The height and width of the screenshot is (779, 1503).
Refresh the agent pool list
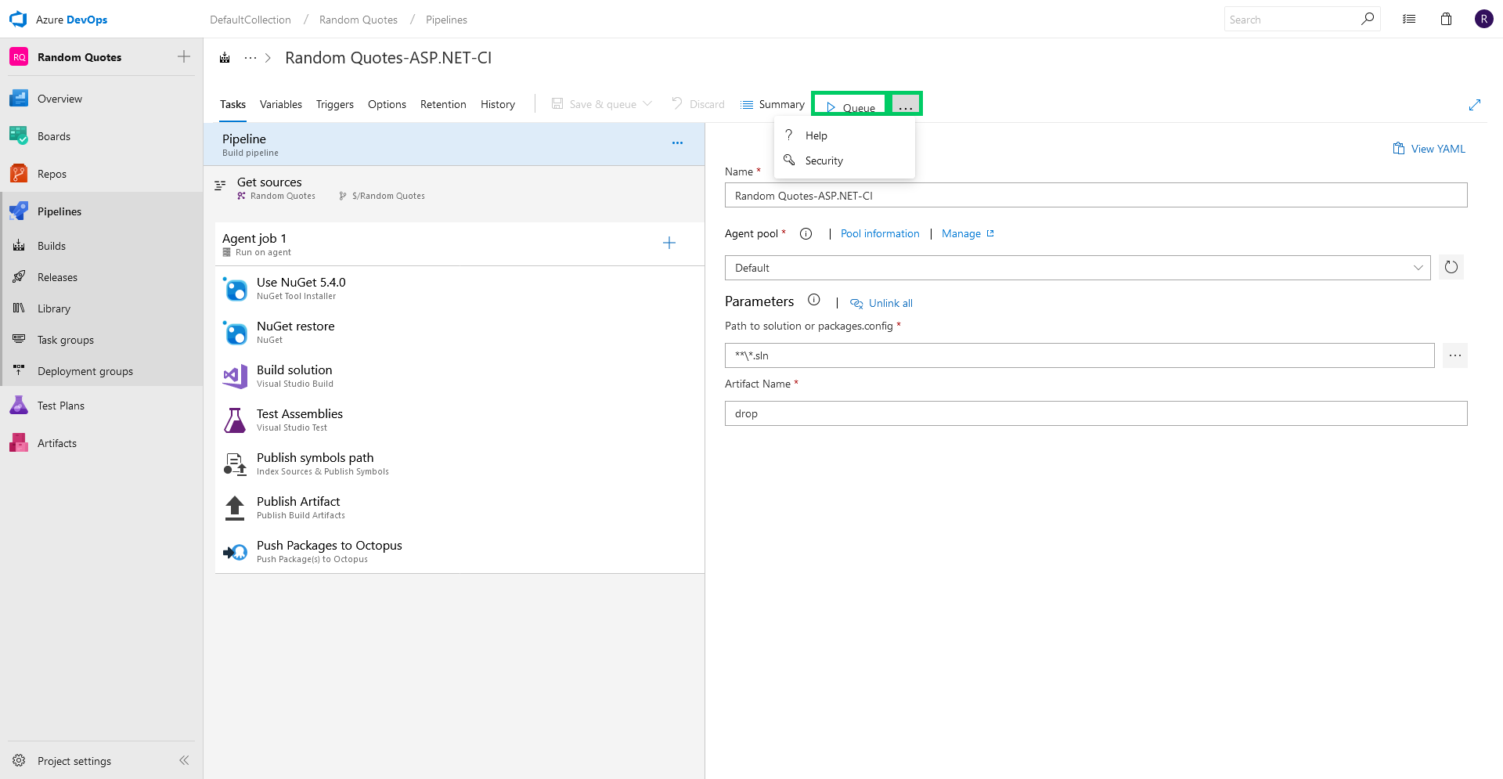(x=1451, y=267)
